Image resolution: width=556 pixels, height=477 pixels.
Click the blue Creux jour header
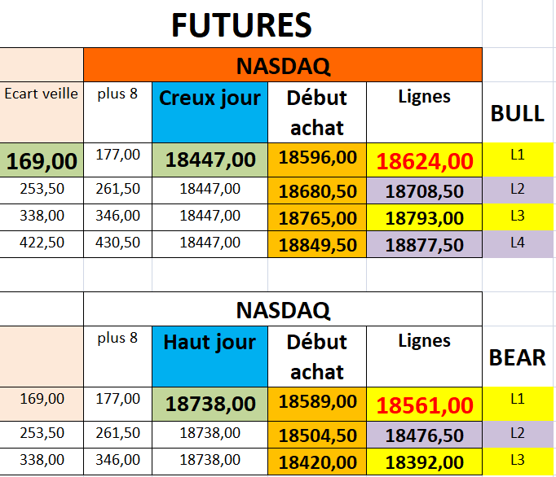click(x=210, y=98)
